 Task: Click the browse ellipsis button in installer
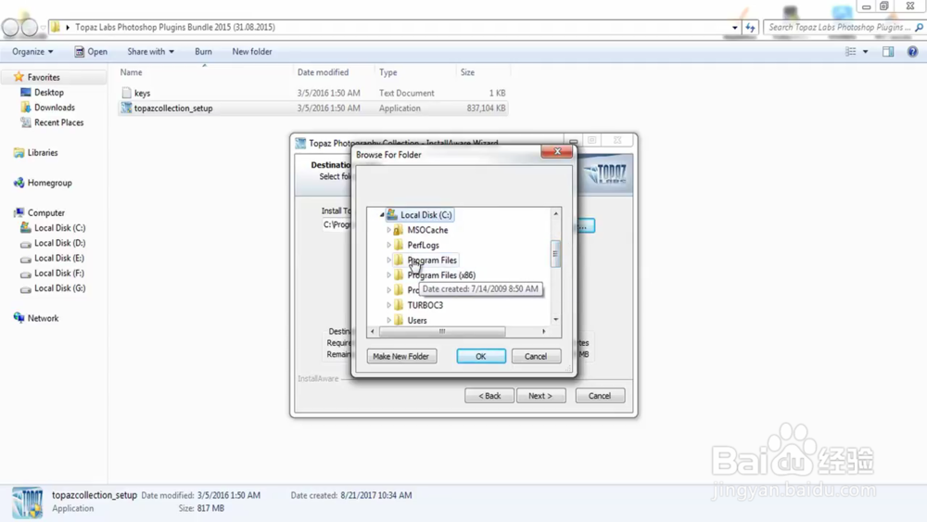point(585,226)
